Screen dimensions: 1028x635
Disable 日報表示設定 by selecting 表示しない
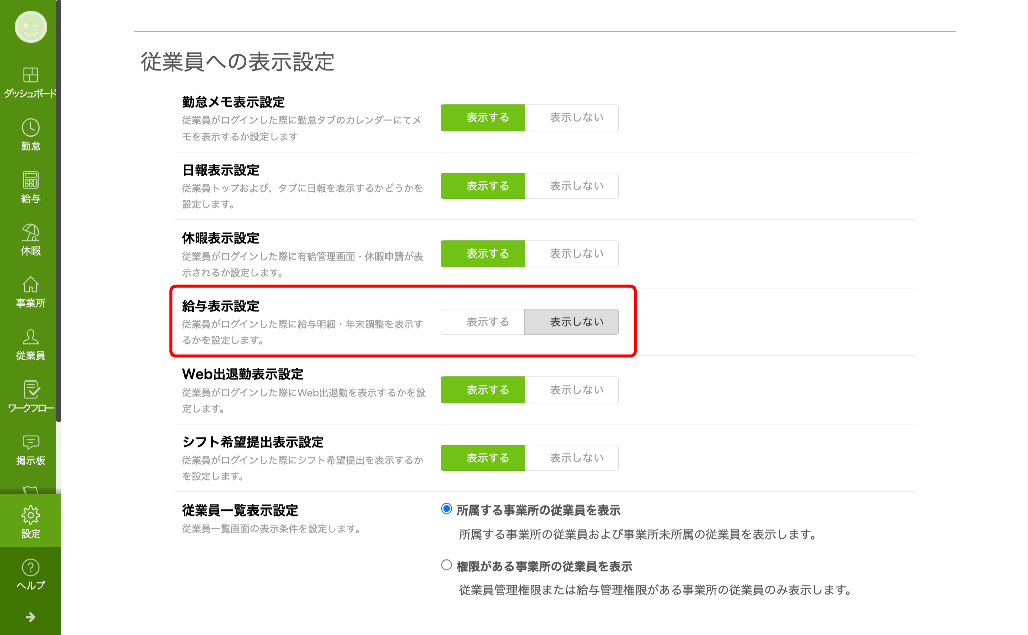tap(572, 185)
